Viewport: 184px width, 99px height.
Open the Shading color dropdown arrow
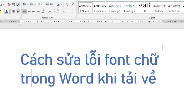coord(61,11)
